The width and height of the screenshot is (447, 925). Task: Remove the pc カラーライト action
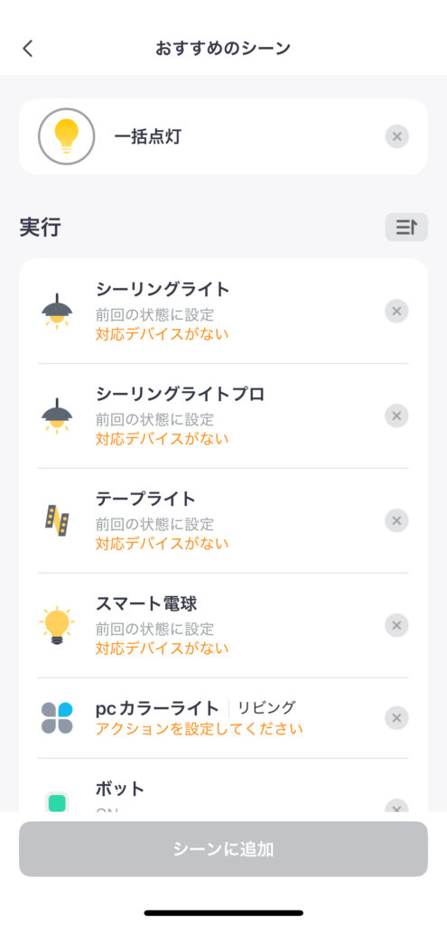click(x=396, y=718)
